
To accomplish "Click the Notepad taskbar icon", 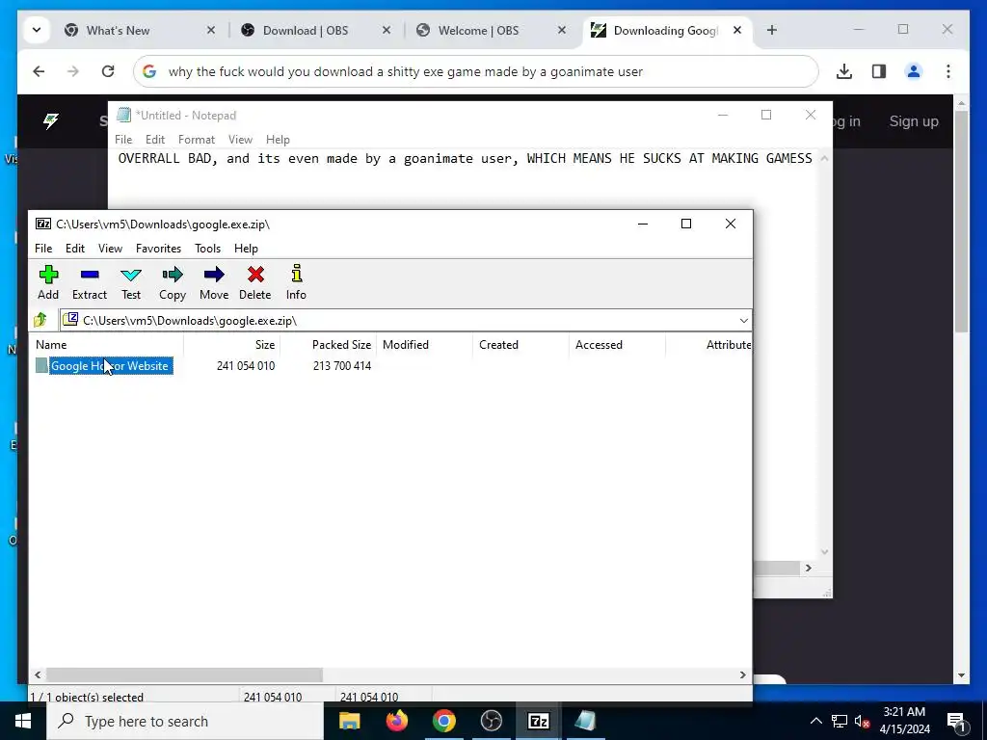I will (585, 721).
